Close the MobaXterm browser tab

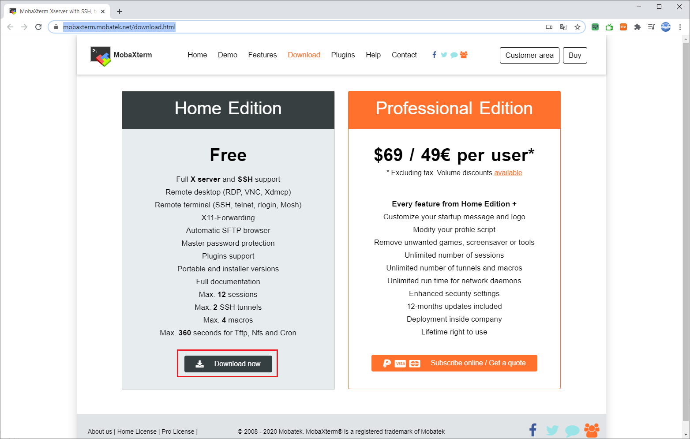coord(103,11)
